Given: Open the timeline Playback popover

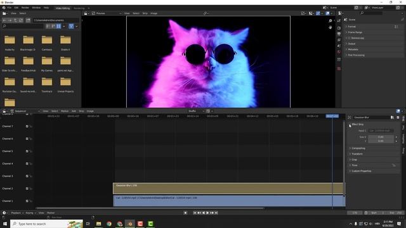Looking at the screenshot, I should (x=17, y=213).
